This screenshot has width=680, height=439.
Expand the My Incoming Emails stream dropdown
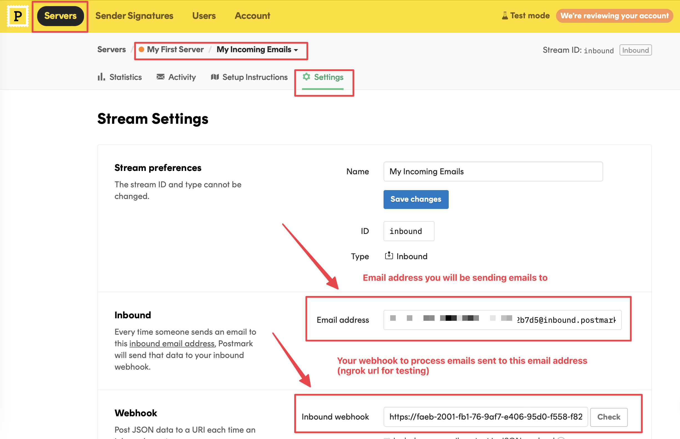coord(257,50)
